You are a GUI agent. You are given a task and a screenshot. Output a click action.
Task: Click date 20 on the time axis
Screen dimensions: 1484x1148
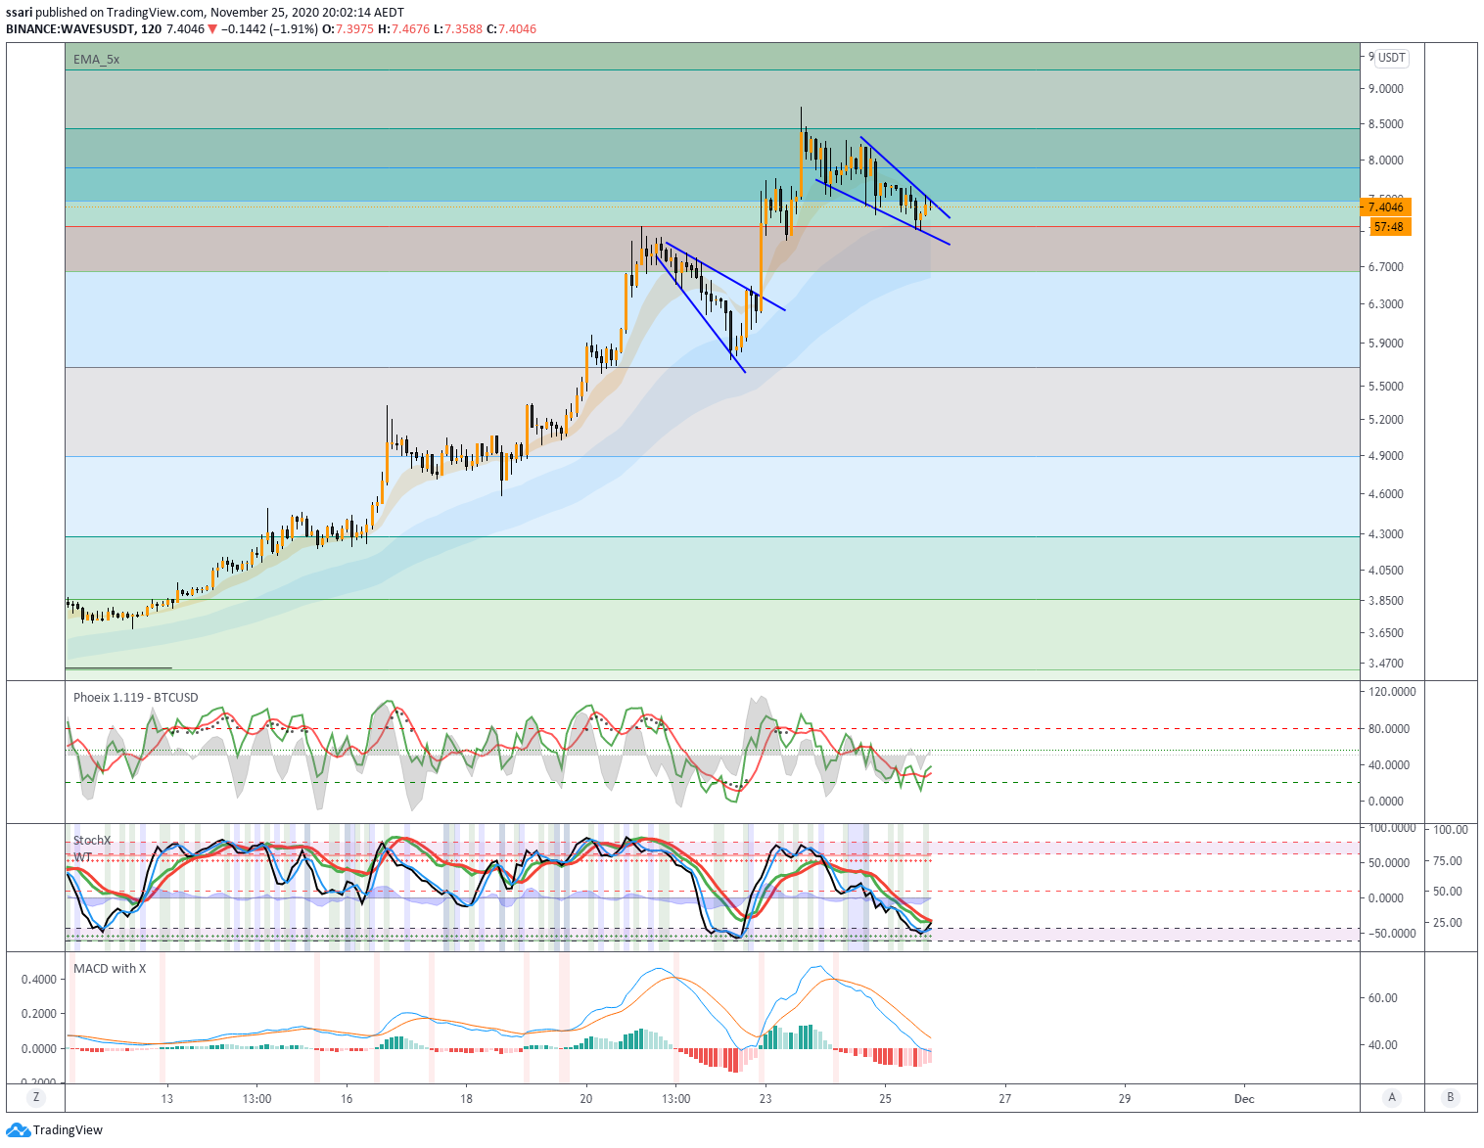click(x=586, y=1099)
